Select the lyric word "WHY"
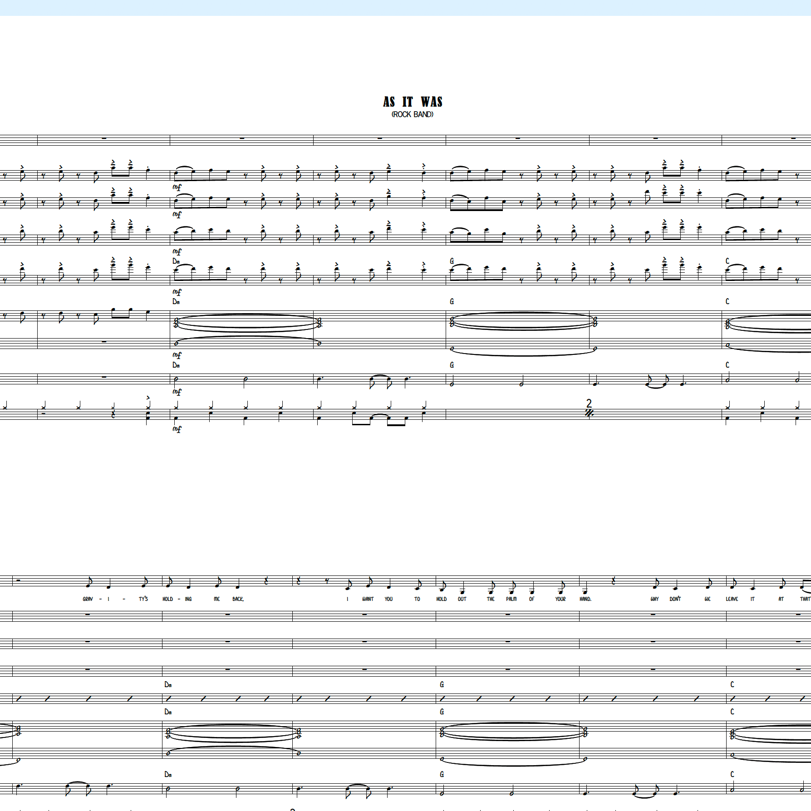This screenshot has width=811, height=811. [x=654, y=599]
